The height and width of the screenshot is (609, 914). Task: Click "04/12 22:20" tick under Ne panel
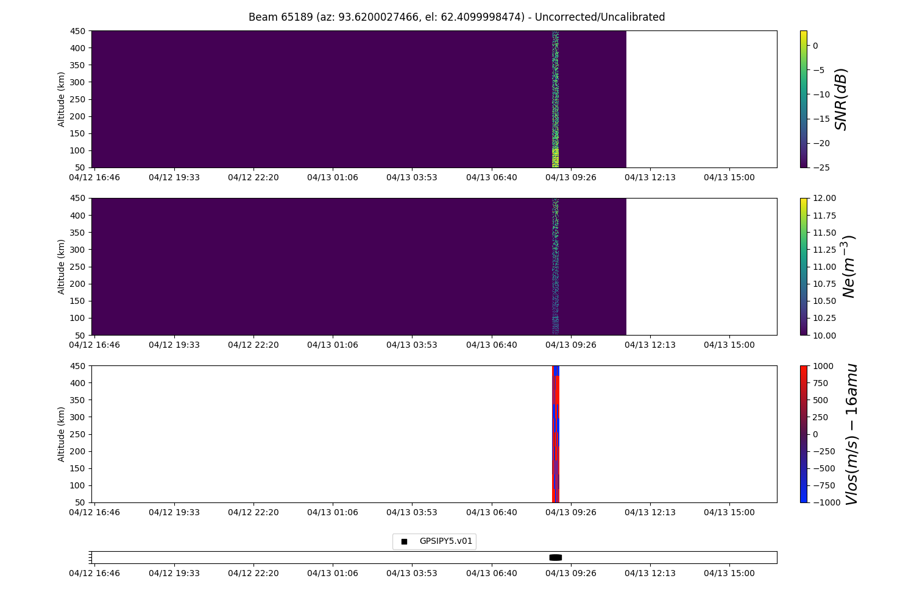click(x=253, y=345)
